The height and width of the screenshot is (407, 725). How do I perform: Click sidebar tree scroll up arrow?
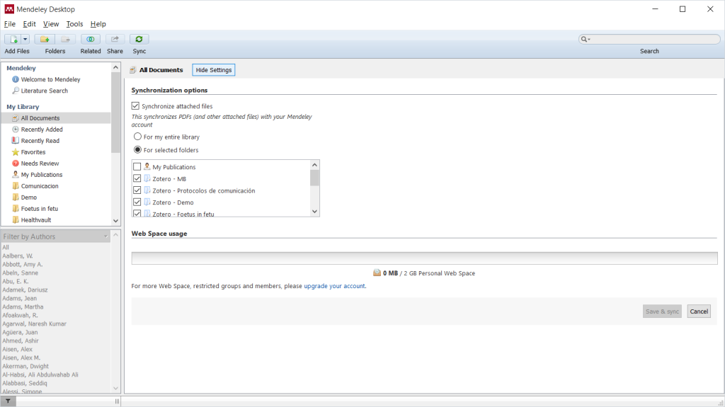tap(115, 67)
